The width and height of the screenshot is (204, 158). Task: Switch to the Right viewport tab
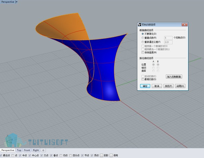(x=36, y=150)
